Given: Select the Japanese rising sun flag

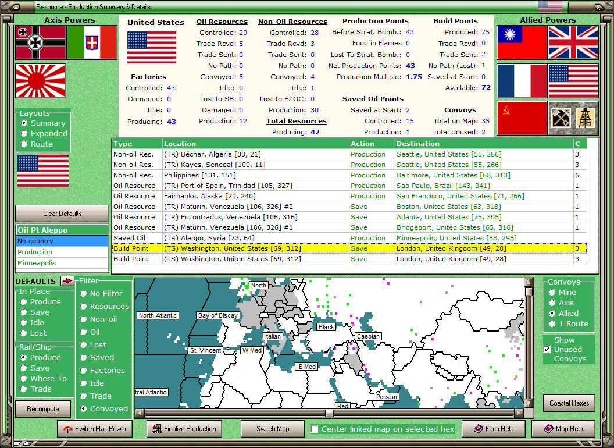Looking at the screenshot, I should point(41,81).
